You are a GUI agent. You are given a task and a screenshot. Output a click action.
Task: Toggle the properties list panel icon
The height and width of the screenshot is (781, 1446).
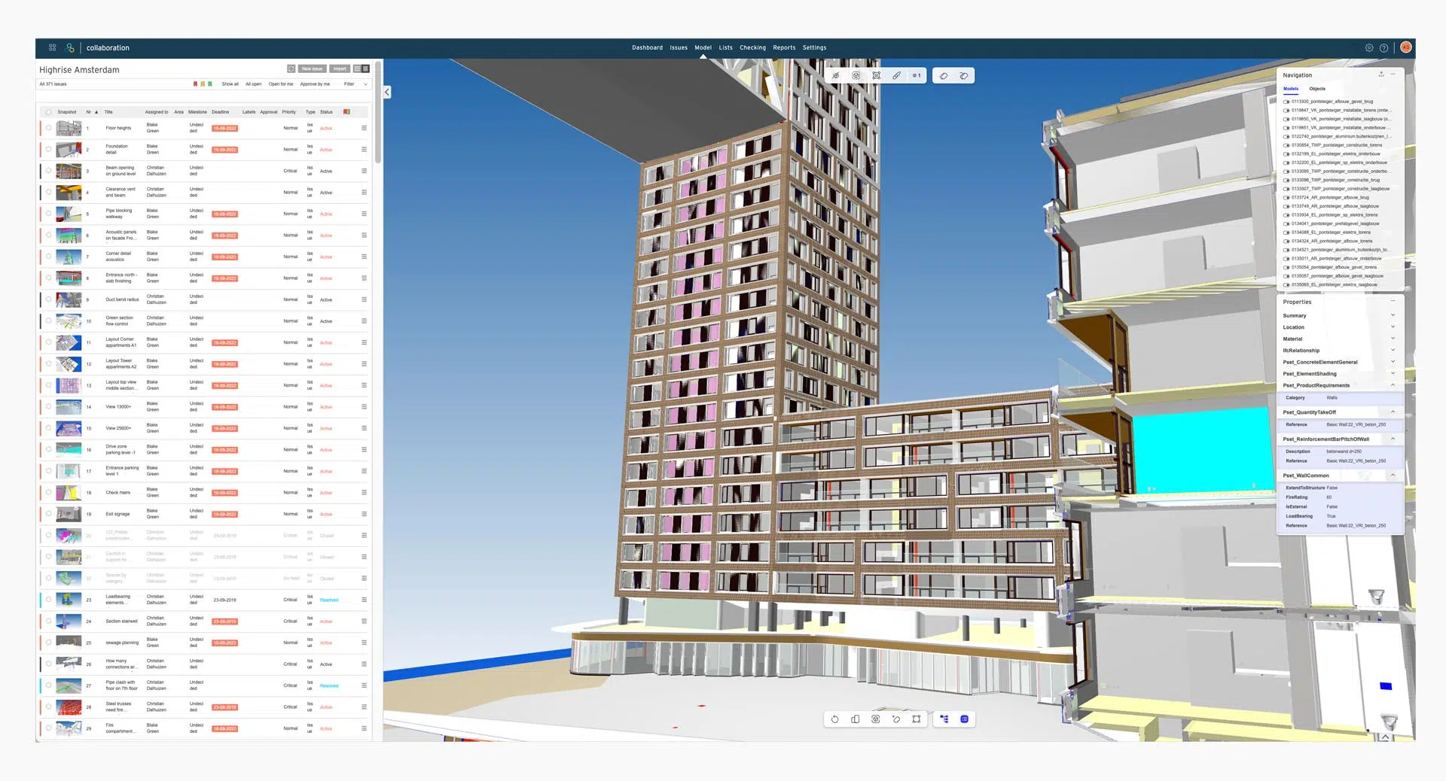964,719
